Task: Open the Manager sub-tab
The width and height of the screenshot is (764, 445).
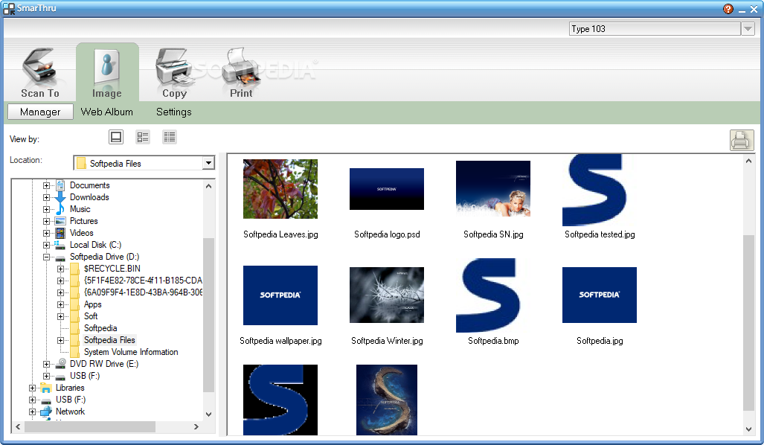Action: click(40, 112)
